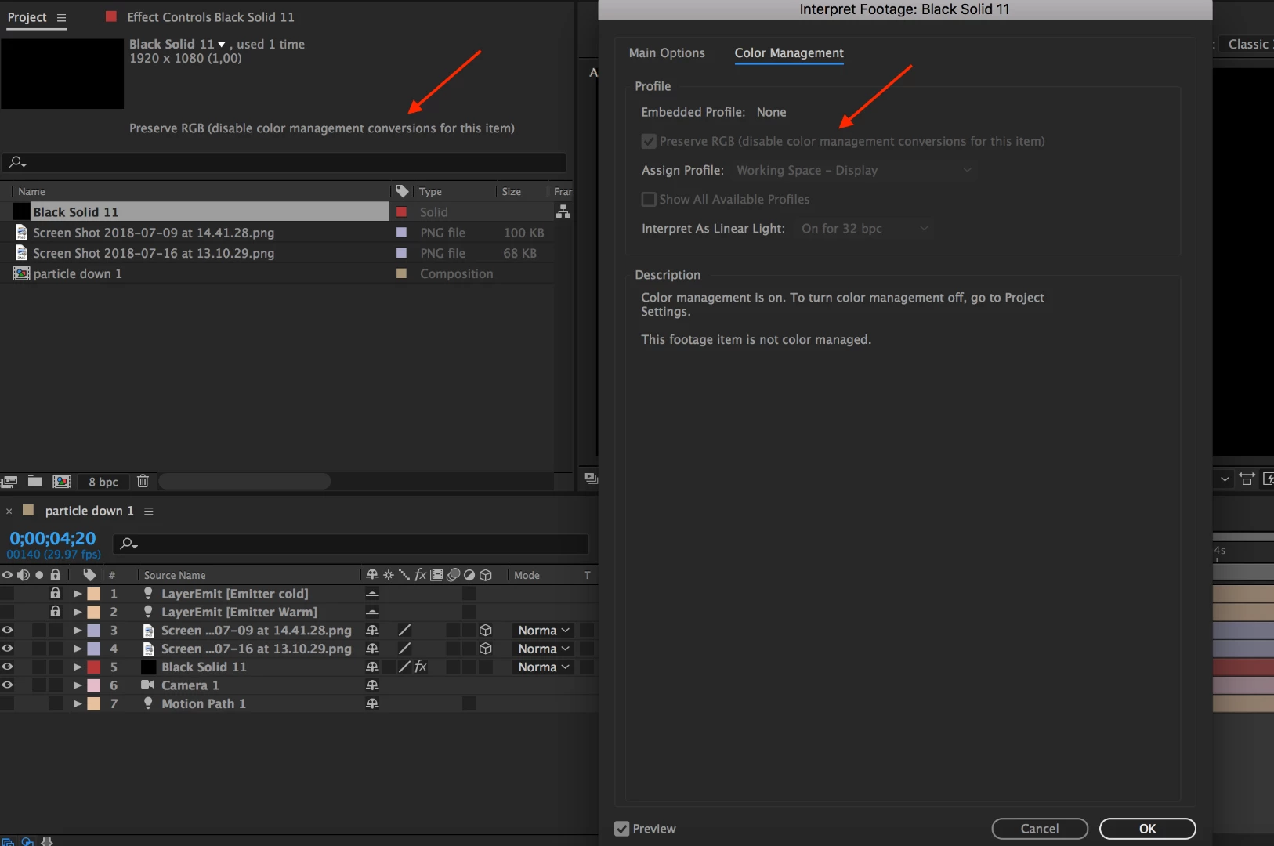Screen dimensions: 1274x846
Task: Open blending Mode dropdown for layer 3
Action: (x=544, y=631)
